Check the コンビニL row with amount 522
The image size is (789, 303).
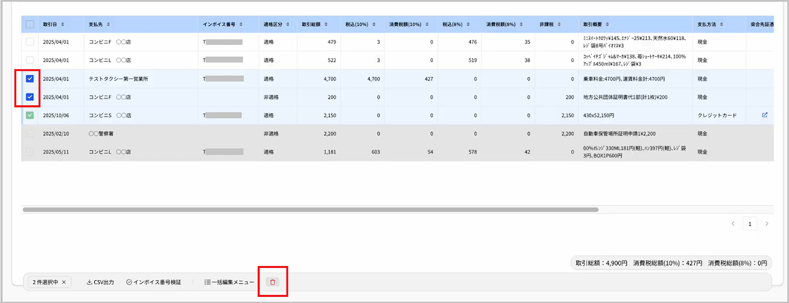coord(30,60)
